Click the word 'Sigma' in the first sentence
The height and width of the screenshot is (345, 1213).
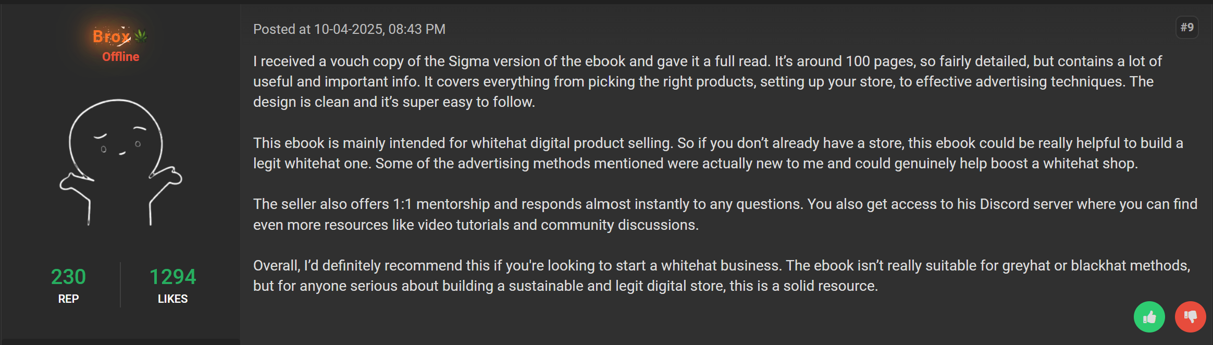click(x=469, y=61)
